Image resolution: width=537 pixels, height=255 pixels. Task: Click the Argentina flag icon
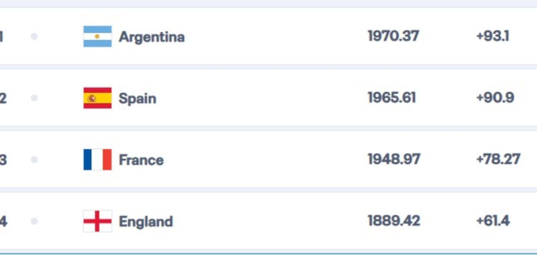(98, 36)
